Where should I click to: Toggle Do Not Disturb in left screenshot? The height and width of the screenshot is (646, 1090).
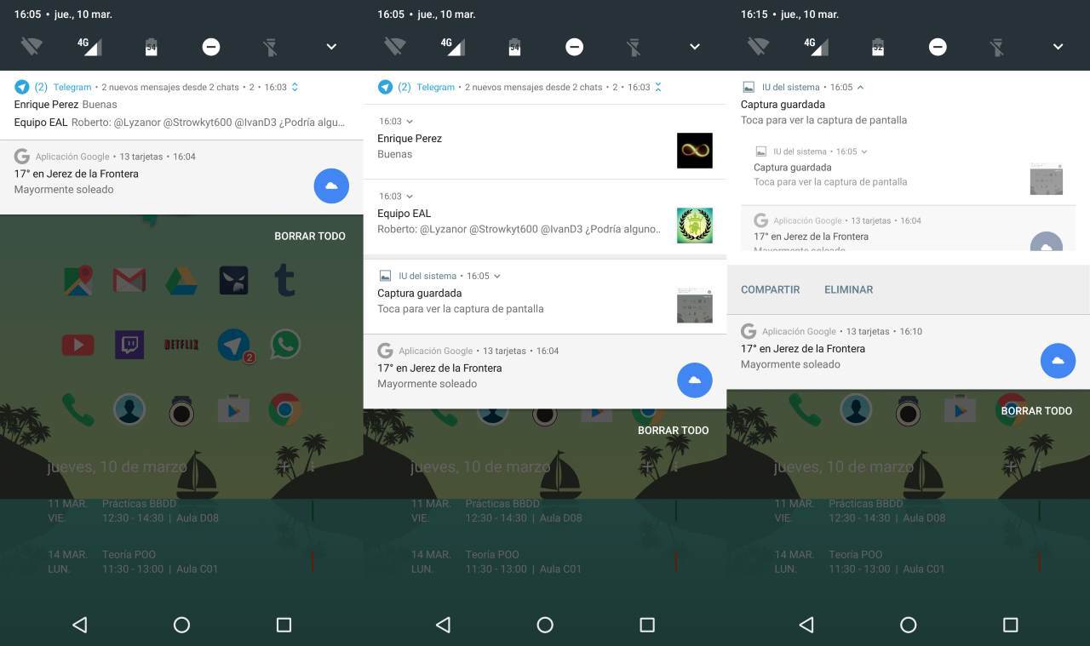pyautogui.click(x=211, y=47)
